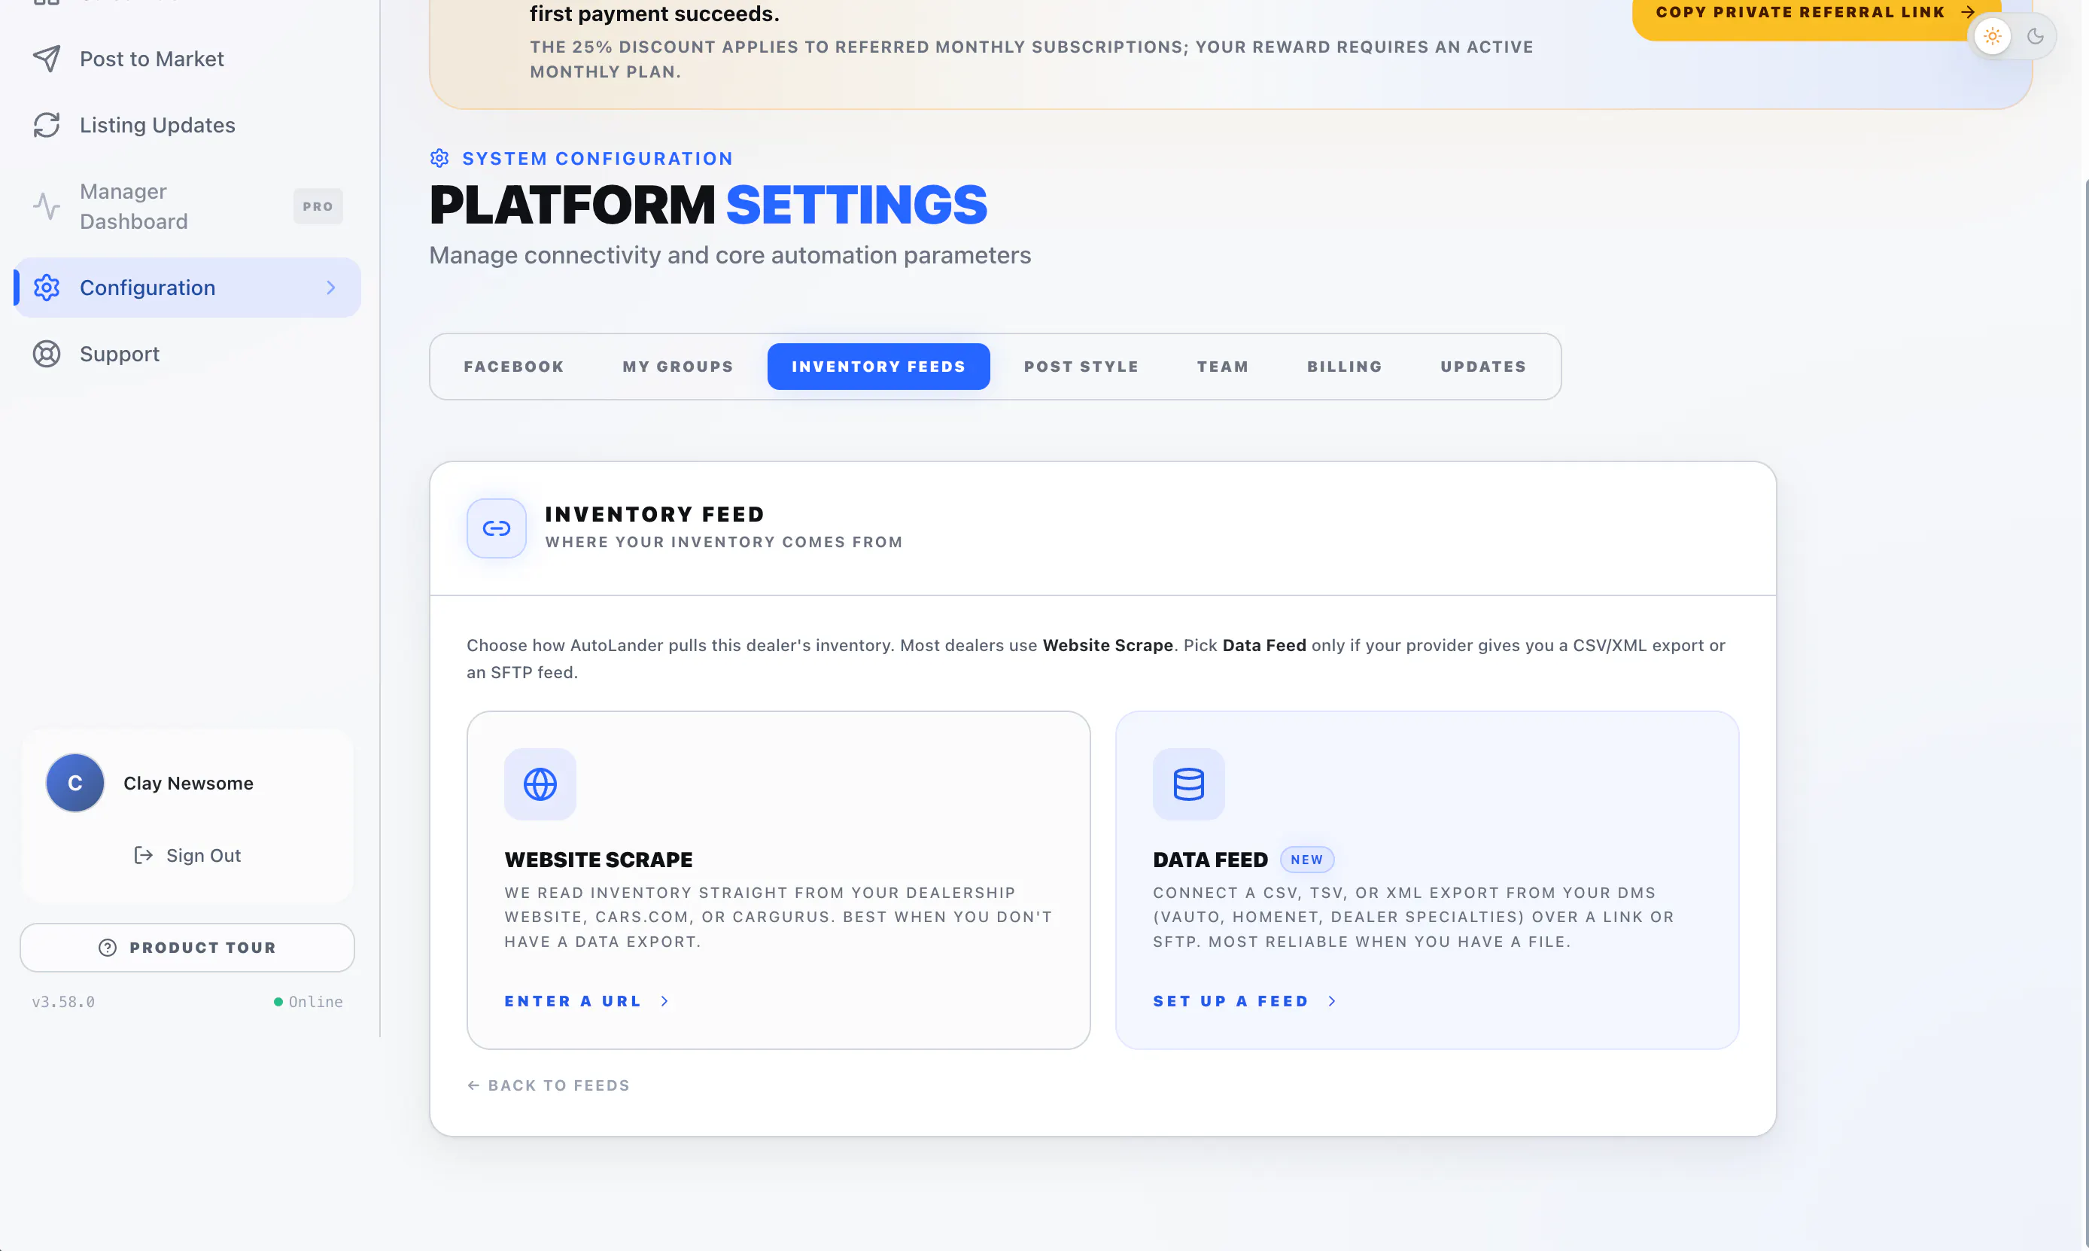Click Set Up a Feed link
Screen dimensions: 2089x1251
[x=1245, y=1001]
